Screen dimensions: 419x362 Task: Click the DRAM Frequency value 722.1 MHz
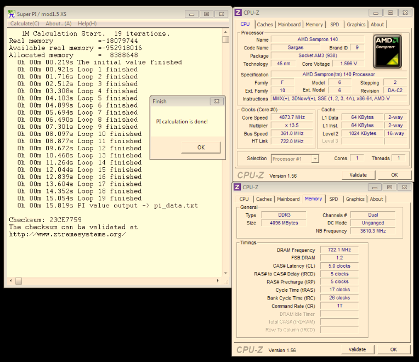(x=339, y=250)
